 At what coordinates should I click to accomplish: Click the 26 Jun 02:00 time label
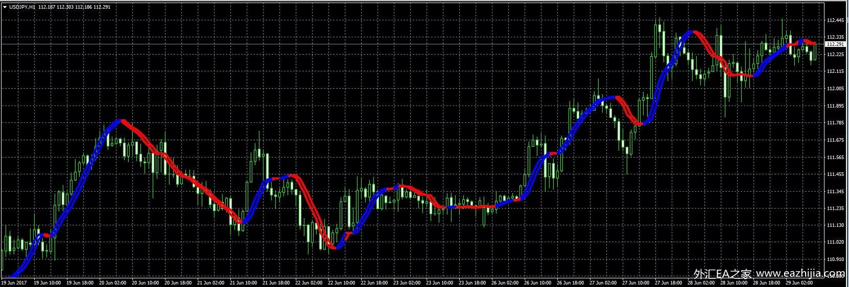pyautogui.click(x=505, y=282)
